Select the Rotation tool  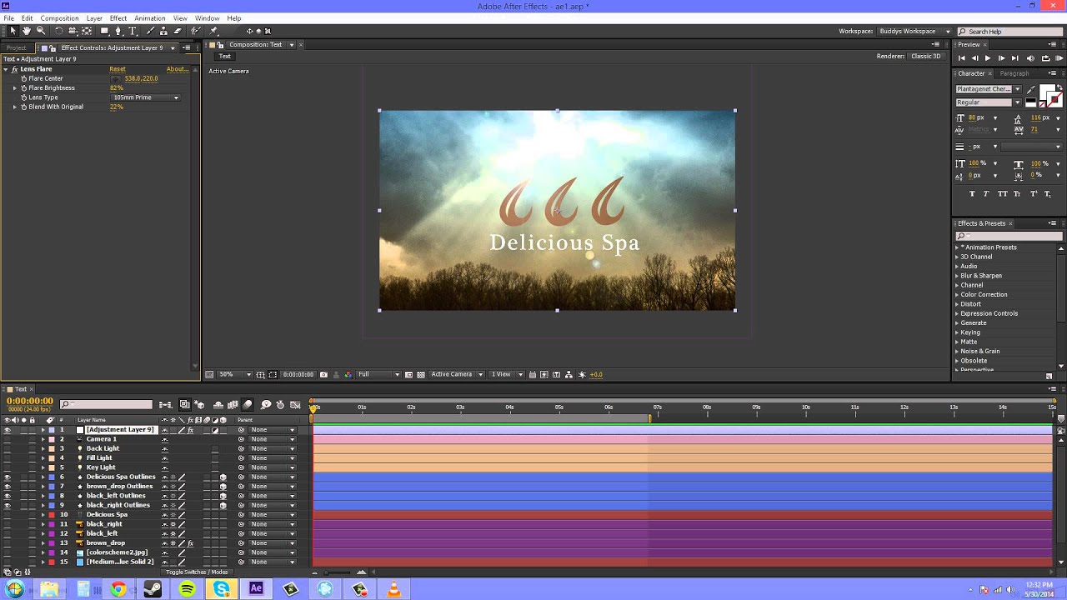point(58,31)
